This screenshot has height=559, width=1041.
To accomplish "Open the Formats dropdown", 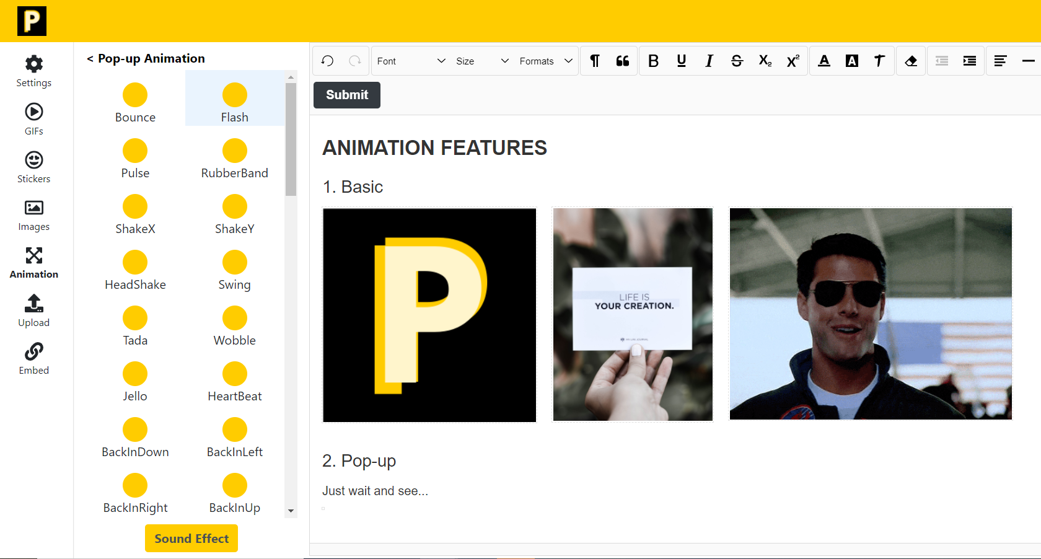I will click(x=546, y=61).
